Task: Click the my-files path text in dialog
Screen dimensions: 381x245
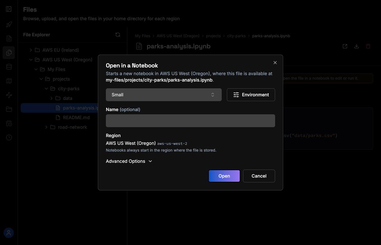Action: point(159,80)
